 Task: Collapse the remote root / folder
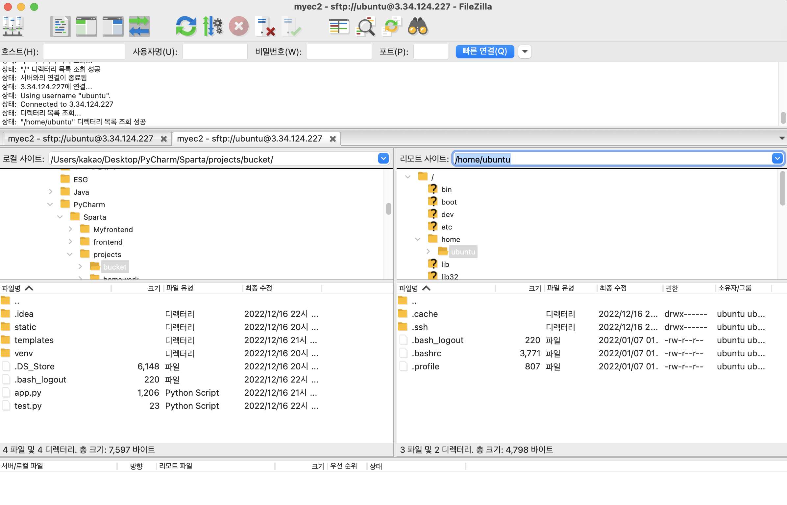click(408, 177)
